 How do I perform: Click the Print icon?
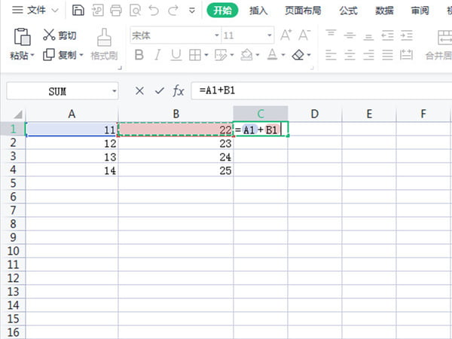point(115,11)
